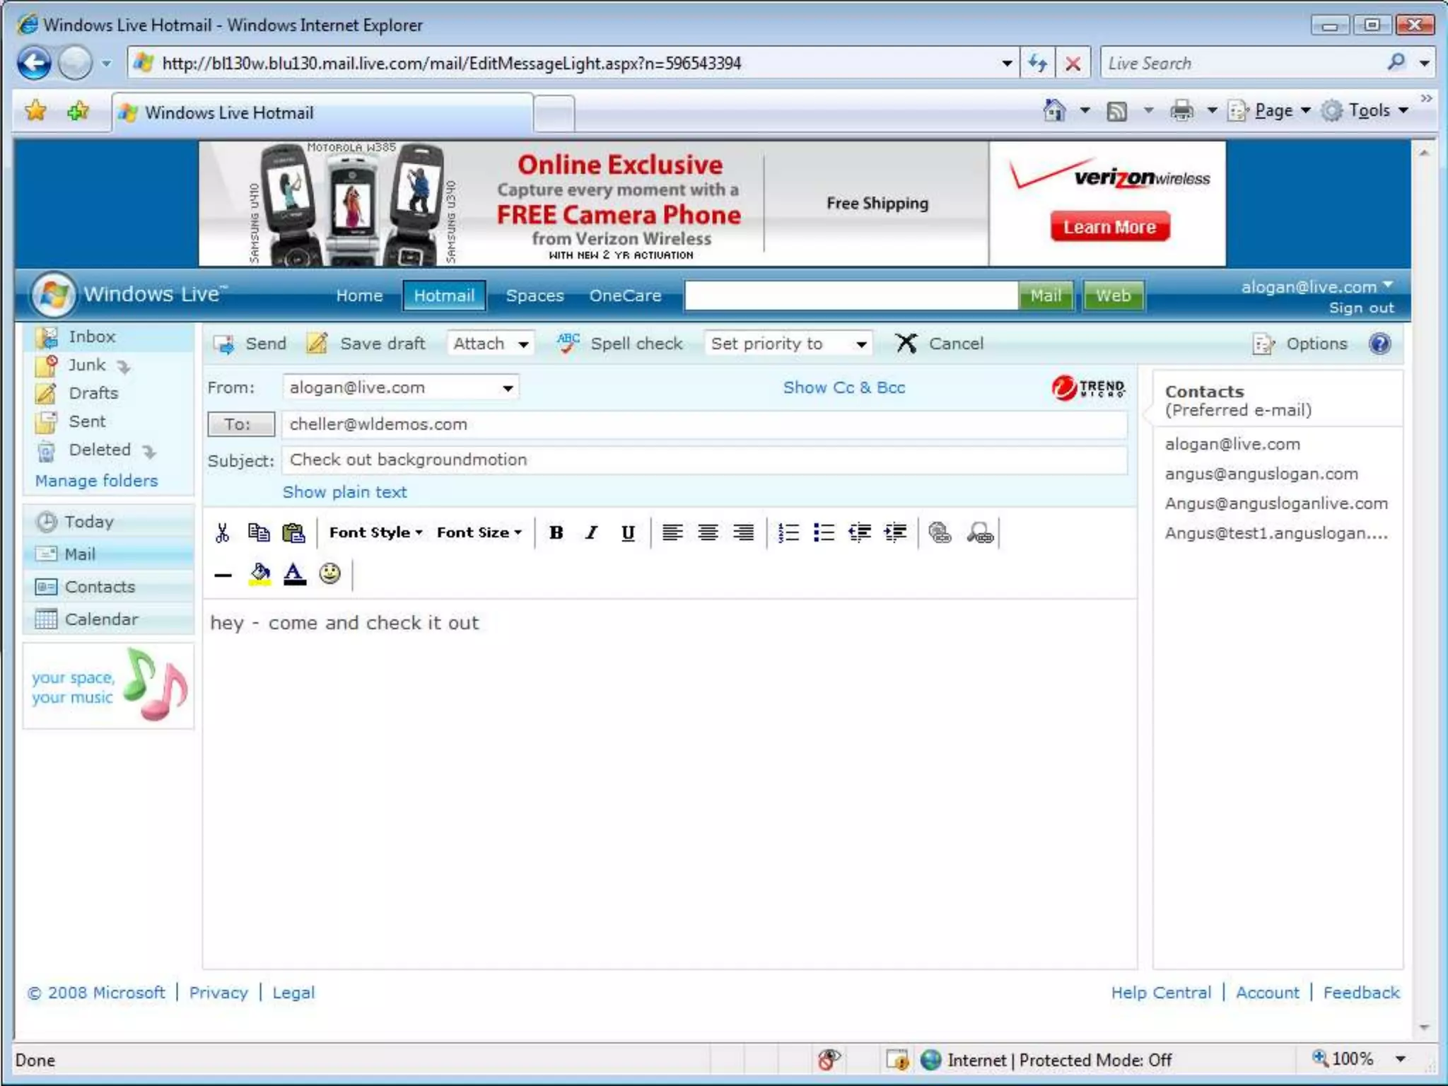The image size is (1448, 1086).
Task: Click the To: recipients button
Action: 241,424
